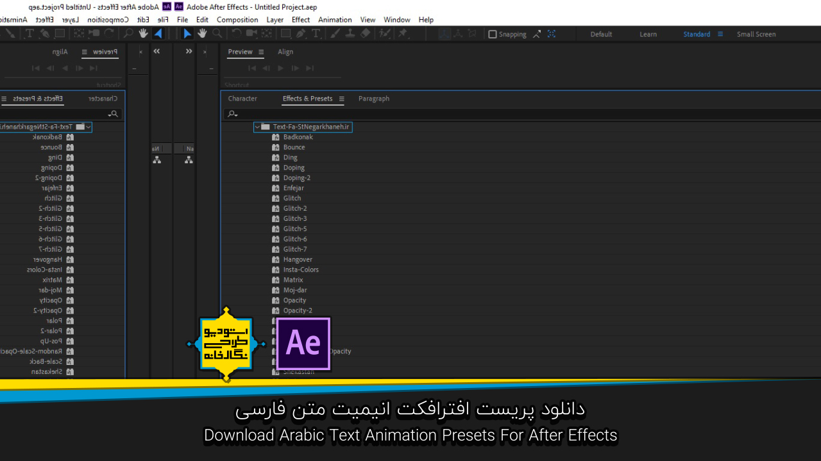Click the View Axis mode icon
Viewport: 821px width, 461px height.
(x=472, y=33)
